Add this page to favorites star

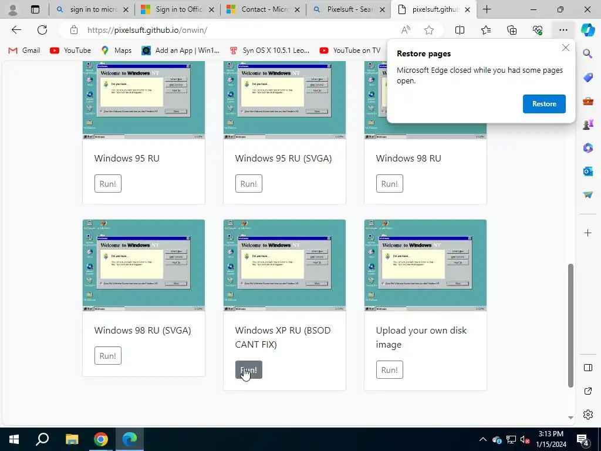click(x=429, y=30)
